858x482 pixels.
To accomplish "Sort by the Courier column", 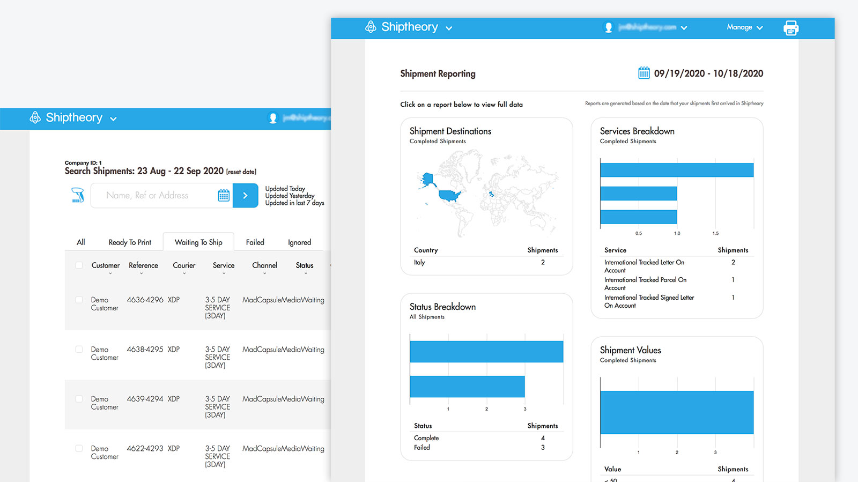I will 184,265.
